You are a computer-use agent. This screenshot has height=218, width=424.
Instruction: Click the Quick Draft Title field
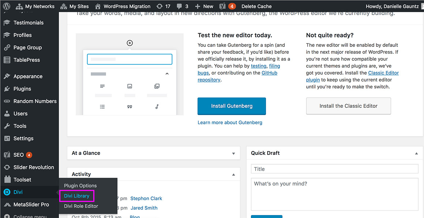click(334, 169)
